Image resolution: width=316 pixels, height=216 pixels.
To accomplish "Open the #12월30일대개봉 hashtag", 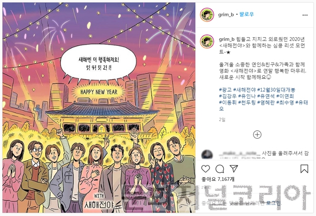I will (x=276, y=90).
